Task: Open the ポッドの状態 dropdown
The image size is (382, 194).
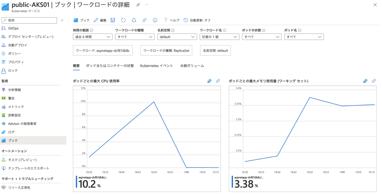Action: click(x=261, y=37)
